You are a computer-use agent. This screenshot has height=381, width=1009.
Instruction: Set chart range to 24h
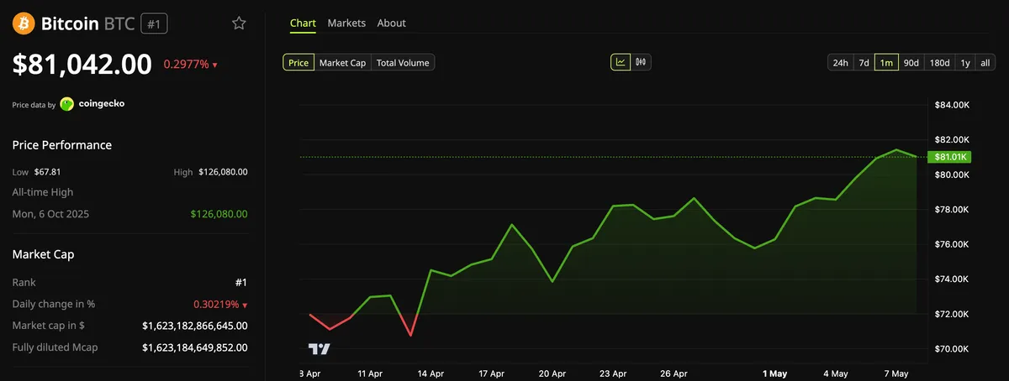[840, 62]
